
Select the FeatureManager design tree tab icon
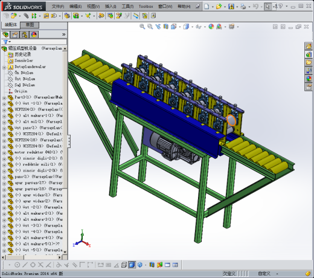pyautogui.click(x=5, y=34)
